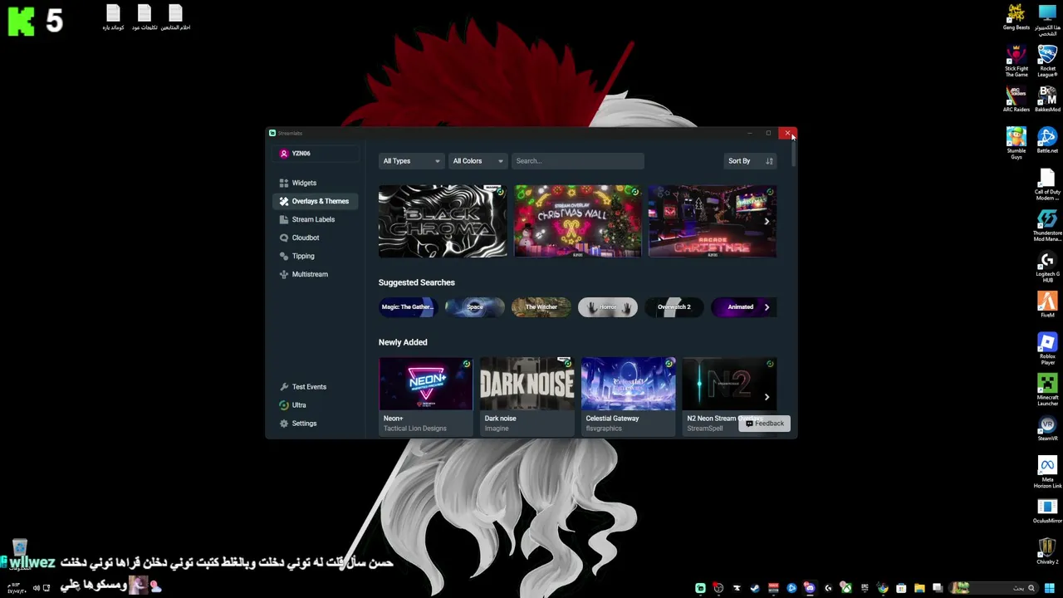Open the Feedback button

(764, 424)
